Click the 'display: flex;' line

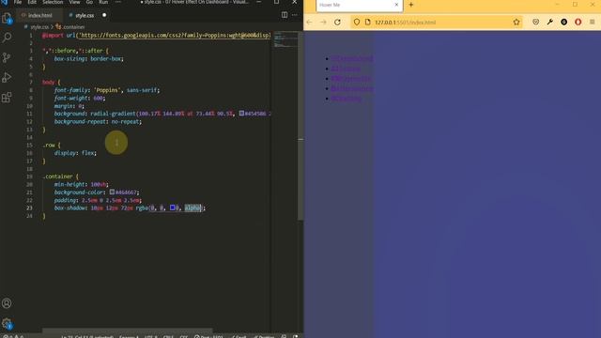point(75,153)
